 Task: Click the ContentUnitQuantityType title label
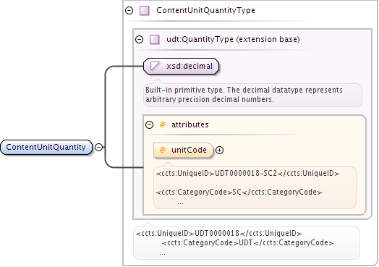point(205,10)
